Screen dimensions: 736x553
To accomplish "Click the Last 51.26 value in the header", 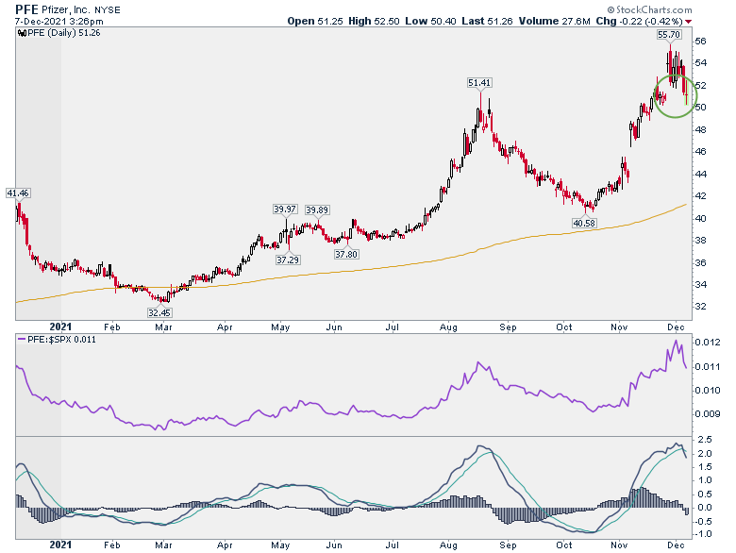I will click(487, 21).
